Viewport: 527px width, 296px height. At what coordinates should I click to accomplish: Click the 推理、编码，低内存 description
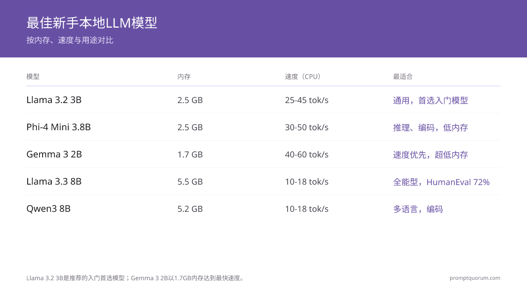pos(430,128)
